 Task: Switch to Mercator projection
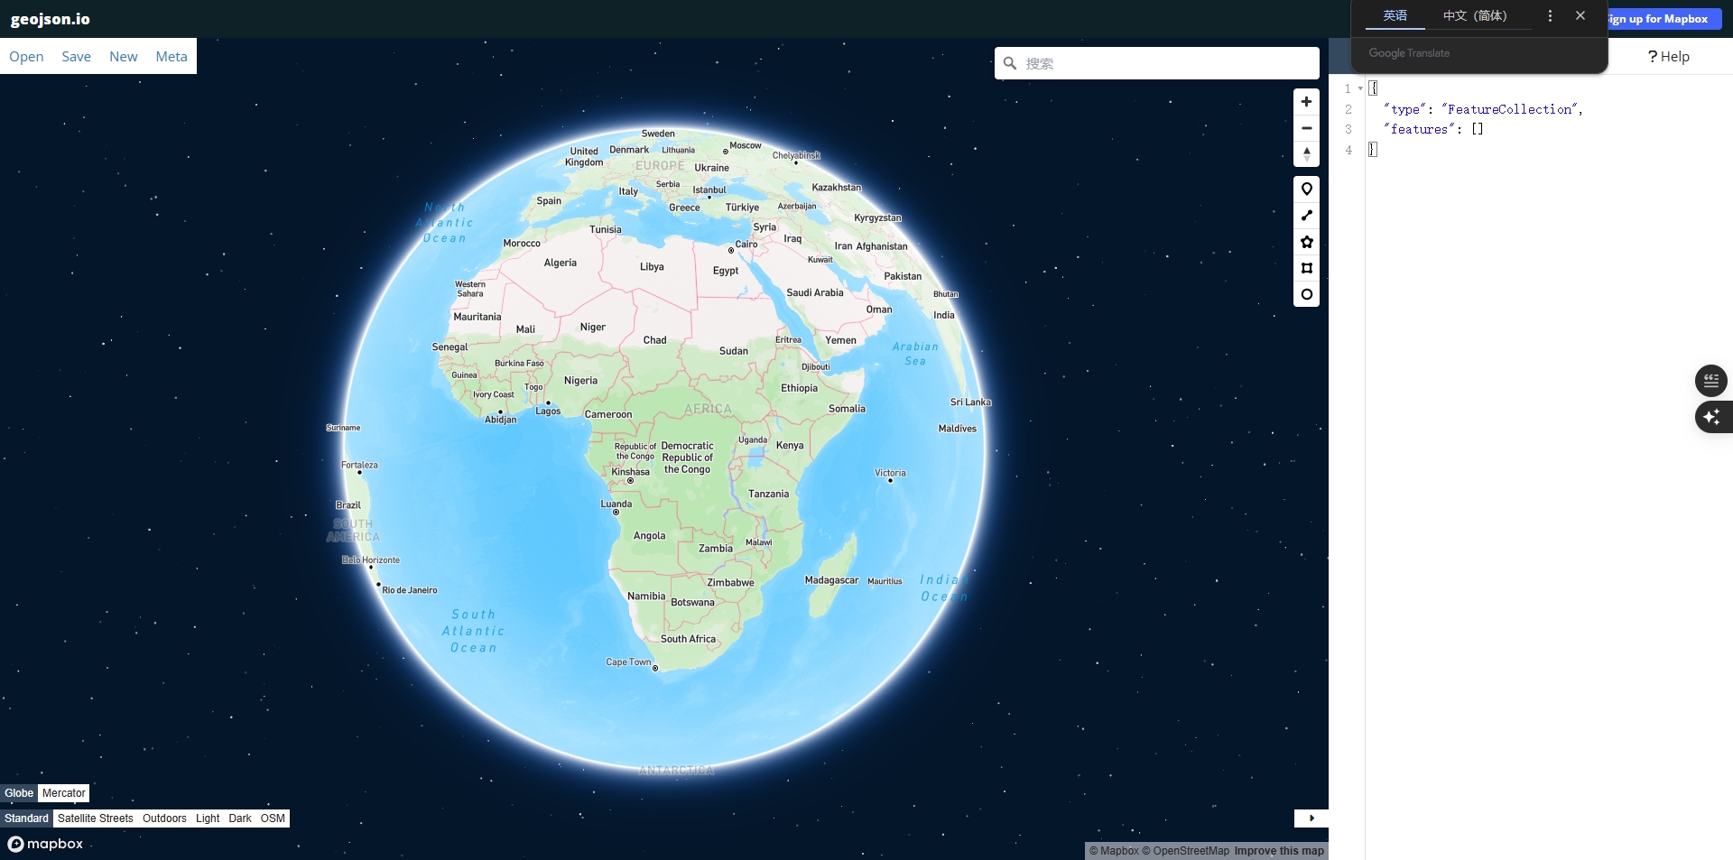[x=64, y=793]
